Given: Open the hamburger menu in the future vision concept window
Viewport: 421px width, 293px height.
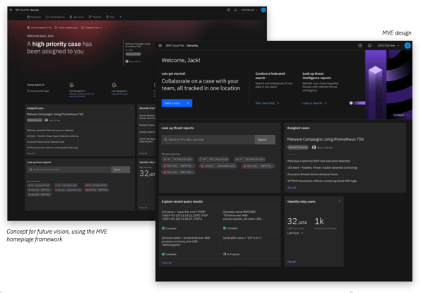Looking at the screenshot, I should click(x=11, y=10).
